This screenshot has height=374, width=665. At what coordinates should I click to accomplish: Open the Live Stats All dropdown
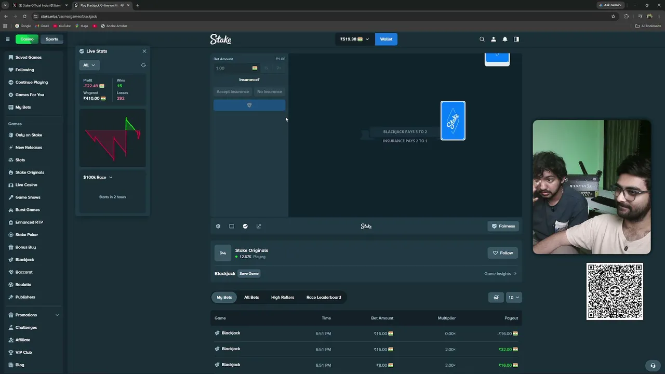[x=89, y=65]
